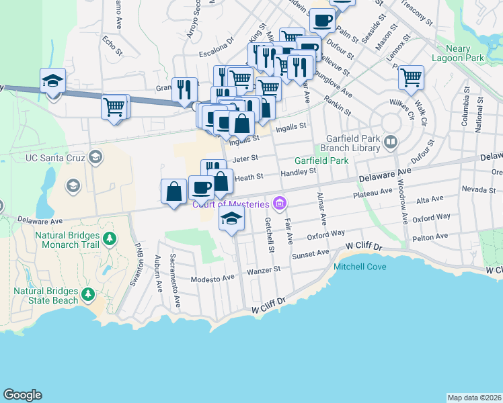The height and width of the screenshot is (403, 503).
Task: Click the Columbia St street label
Action: 465,107
